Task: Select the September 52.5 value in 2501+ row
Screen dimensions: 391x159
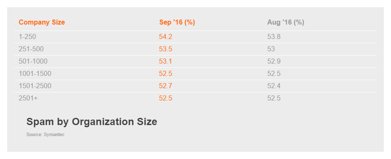Action: point(166,98)
